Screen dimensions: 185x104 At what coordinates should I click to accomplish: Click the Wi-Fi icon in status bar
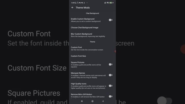click(x=108, y=3)
